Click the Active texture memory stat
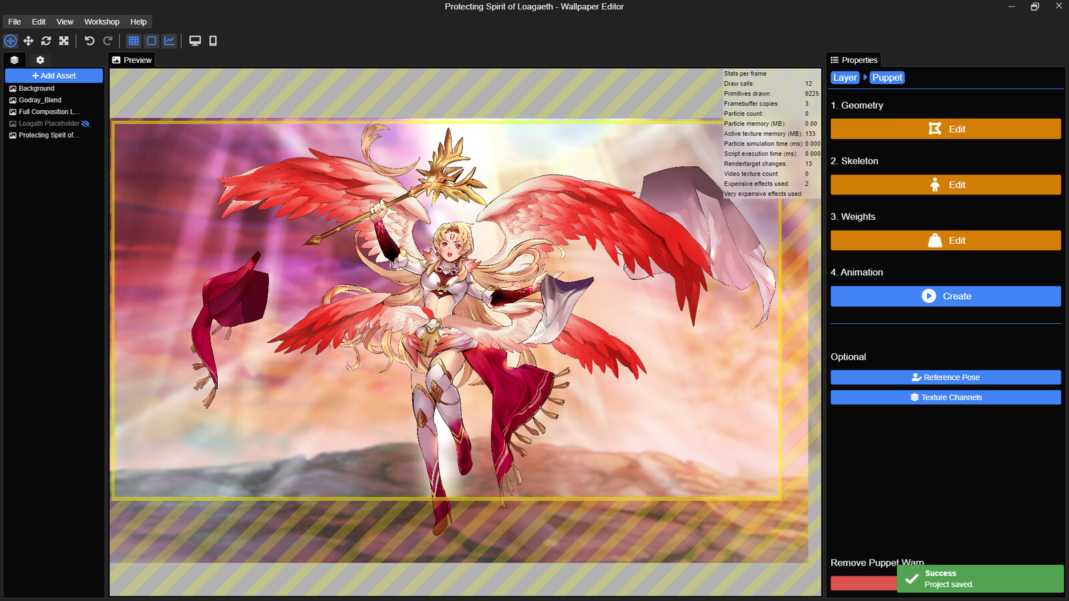Viewport: 1069px width, 601px height. coord(771,134)
